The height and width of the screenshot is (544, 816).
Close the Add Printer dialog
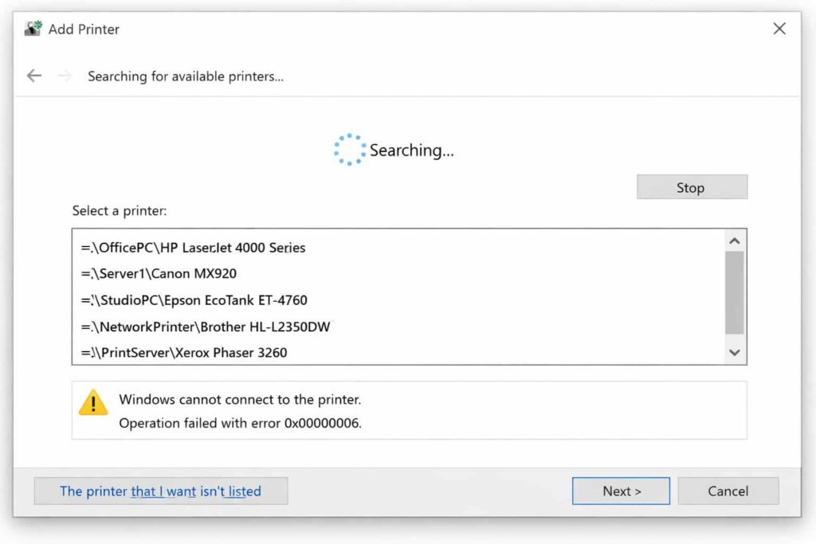click(779, 29)
